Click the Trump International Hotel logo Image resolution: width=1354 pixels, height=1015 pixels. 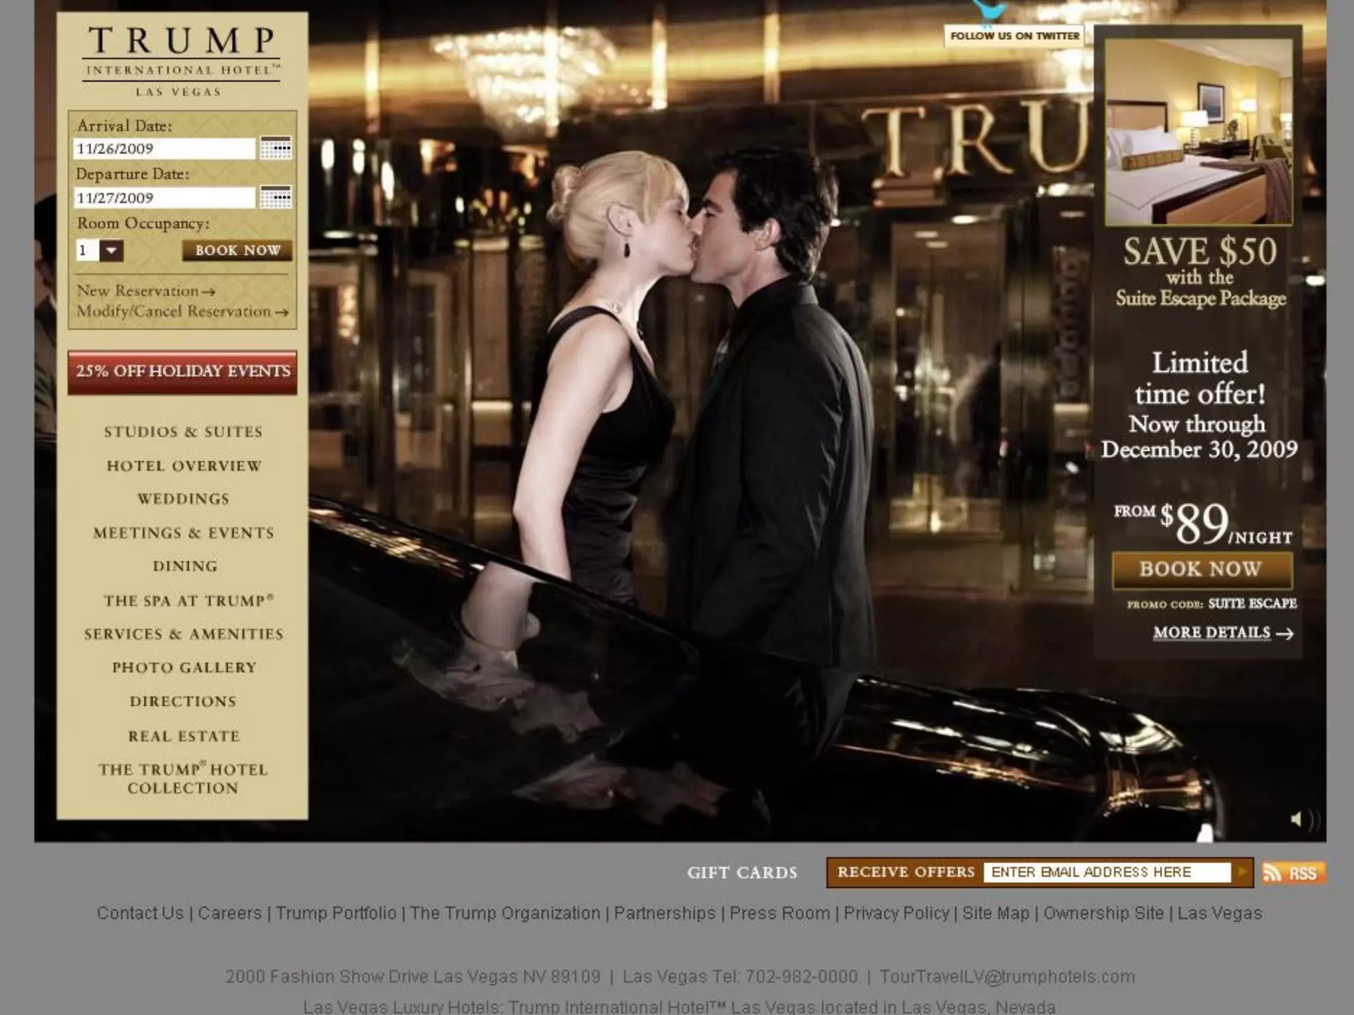[x=180, y=61]
